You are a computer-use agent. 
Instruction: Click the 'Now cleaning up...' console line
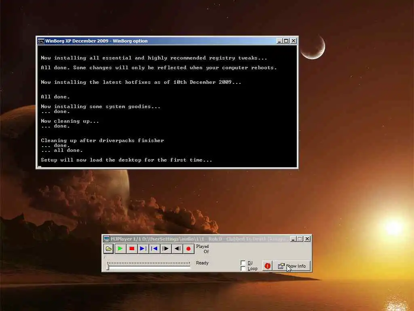point(70,121)
